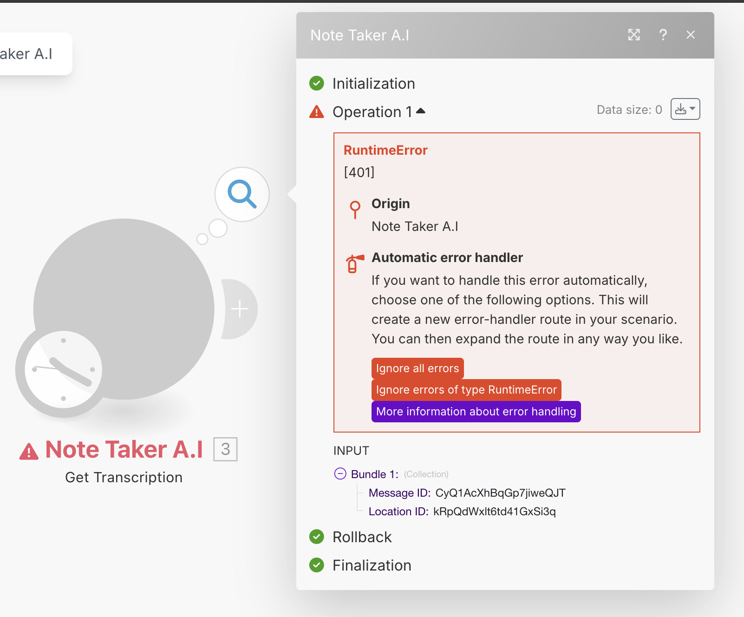
Task: Click the warning icon next to module name
Action: [x=29, y=451]
